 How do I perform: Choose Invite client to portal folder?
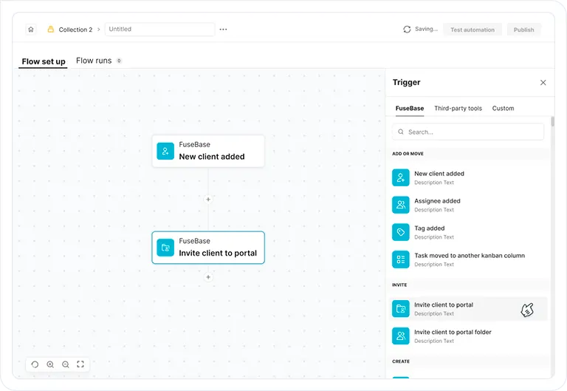pyautogui.click(x=468, y=336)
